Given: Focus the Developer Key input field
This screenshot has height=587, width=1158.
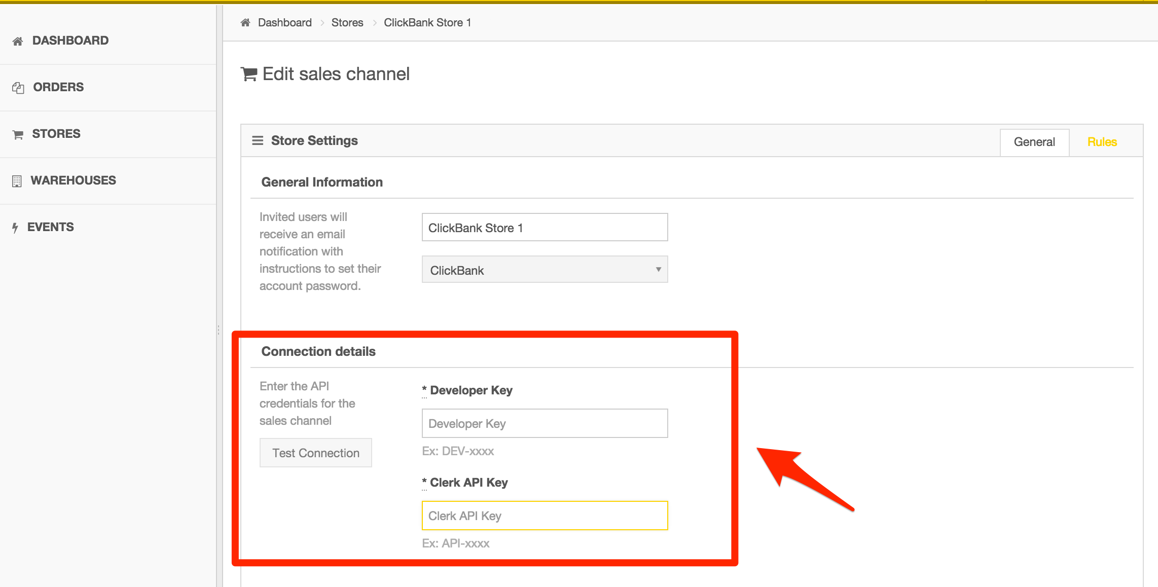Looking at the screenshot, I should pyautogui.click(x=545, y=423).
